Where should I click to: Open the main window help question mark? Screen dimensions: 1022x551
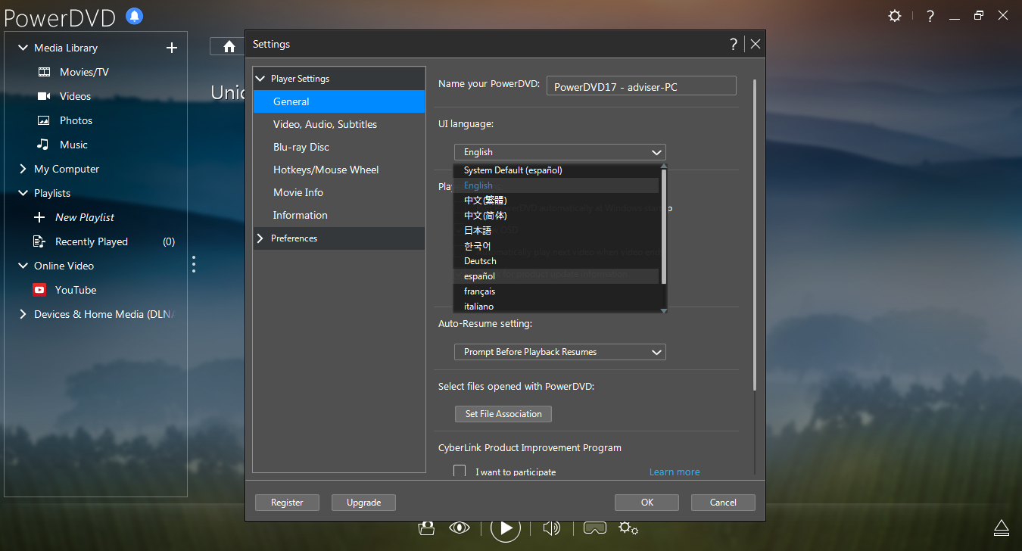[x=930, y=15]
